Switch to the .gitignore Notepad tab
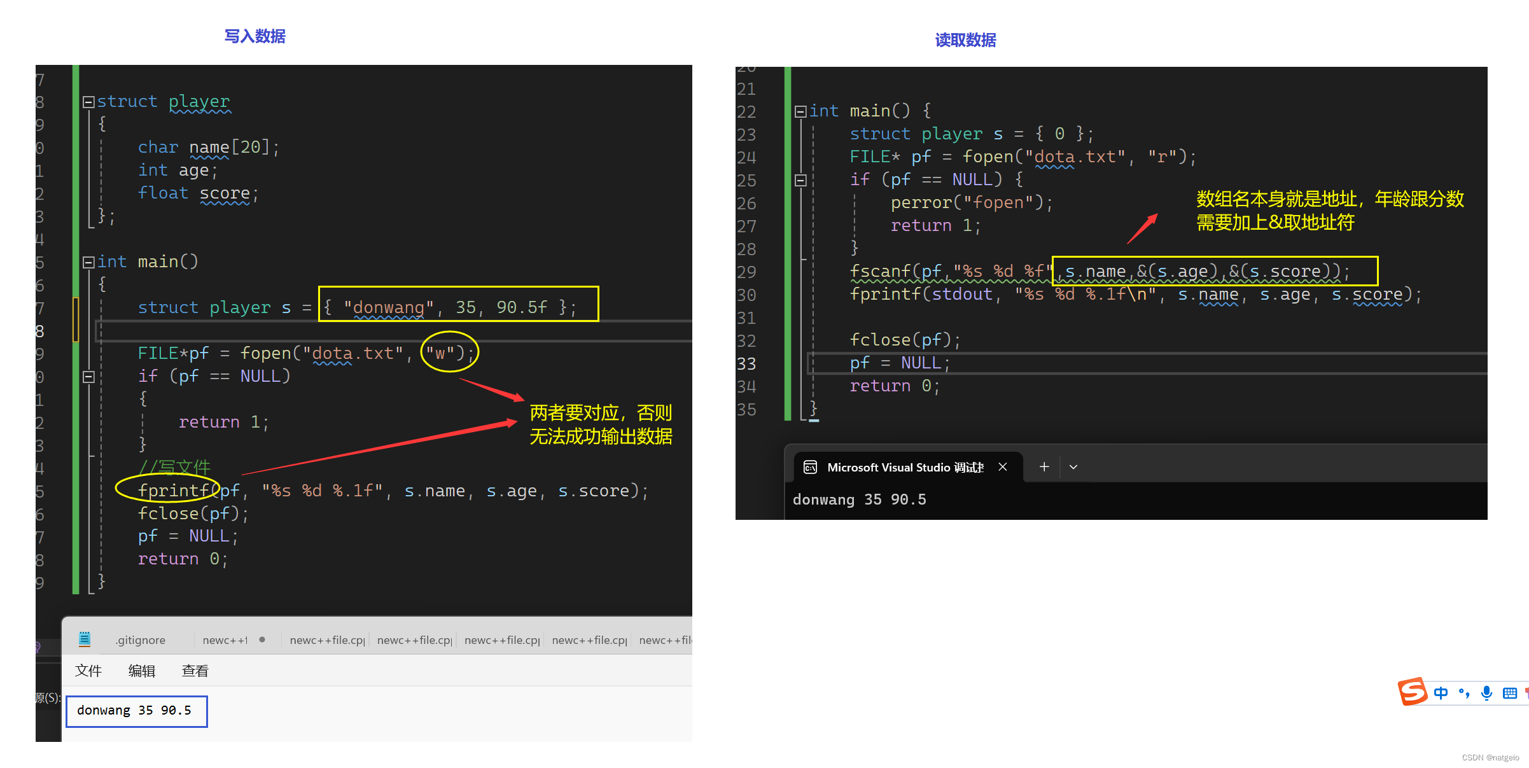The image size is (1529, 768). (141, 640)
